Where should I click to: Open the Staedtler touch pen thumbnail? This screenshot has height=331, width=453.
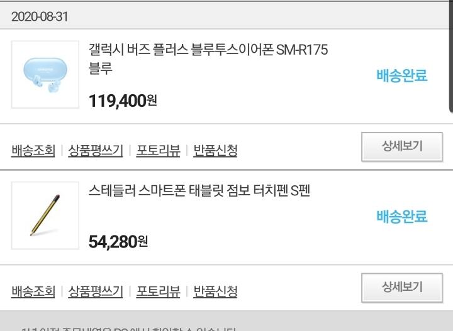[x=44, y=215]
